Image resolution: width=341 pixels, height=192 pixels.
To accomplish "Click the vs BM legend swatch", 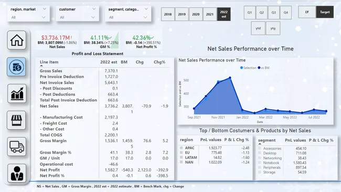I will (x=259, y=68).
